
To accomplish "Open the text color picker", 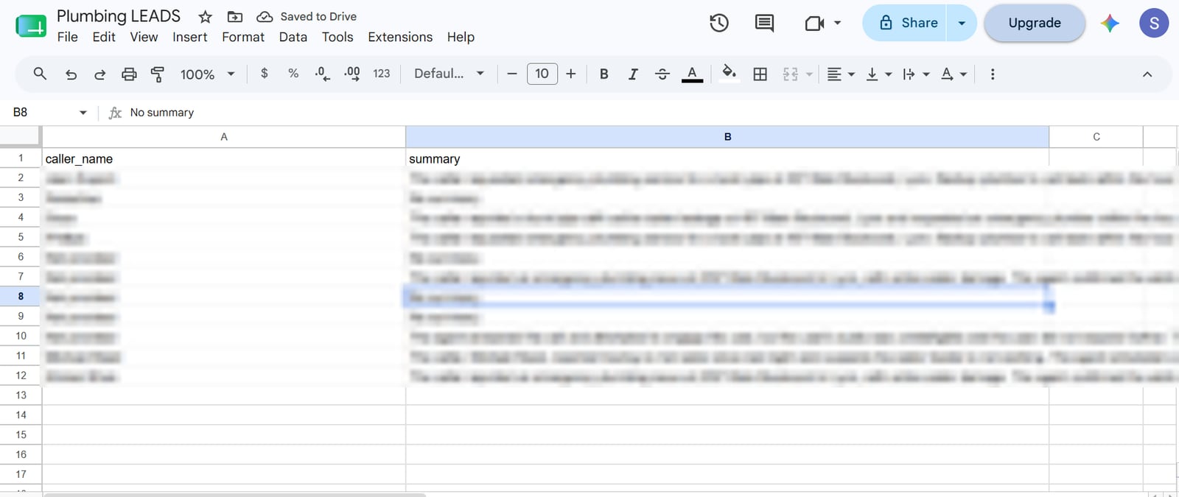I will click(x=692, y=74).
